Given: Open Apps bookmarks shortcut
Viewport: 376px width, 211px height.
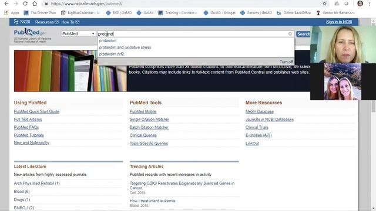Looking at the screenshot, I should coord(12,13).
